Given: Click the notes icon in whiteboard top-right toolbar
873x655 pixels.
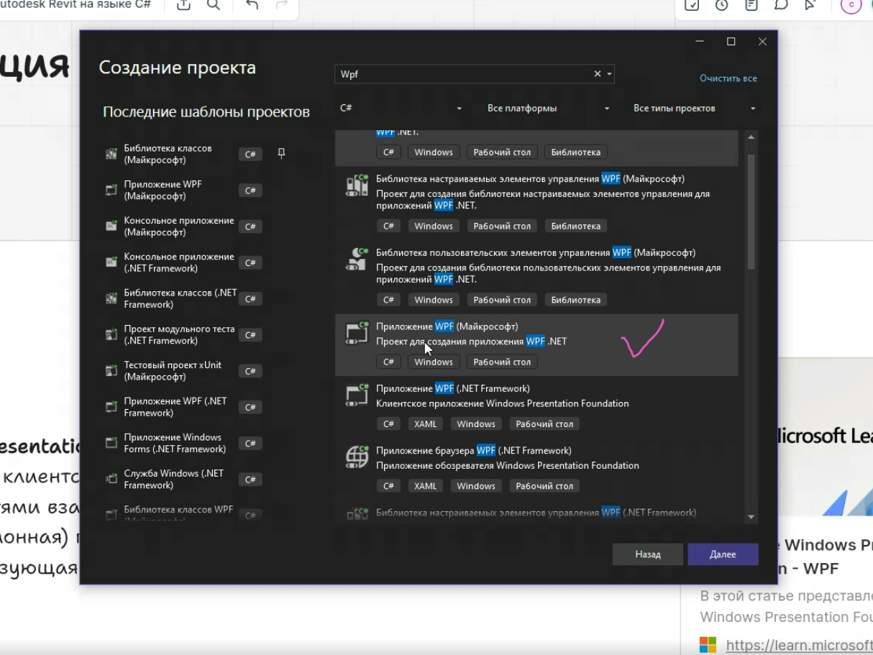Looking at the screenshot, I should coord(751,5).
